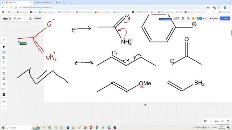This screenshot has height=130, width=232.
Task: Choose the Select arrow tool
Action: coord(4,47)
